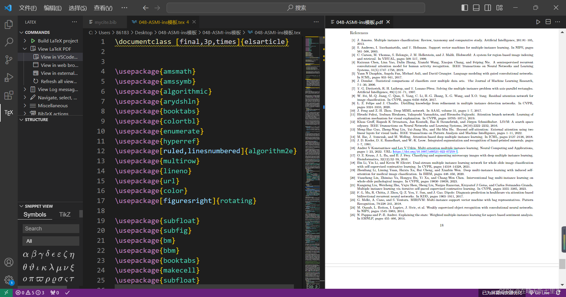The width and height of the screenshot is (566, 297).
Task: Toggle the secondary side bar
Action: pos(488,8)
